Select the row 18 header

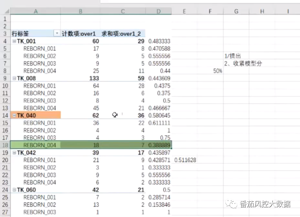coord(5,145)
